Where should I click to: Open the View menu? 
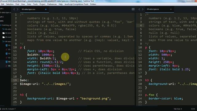click(23, 4)
